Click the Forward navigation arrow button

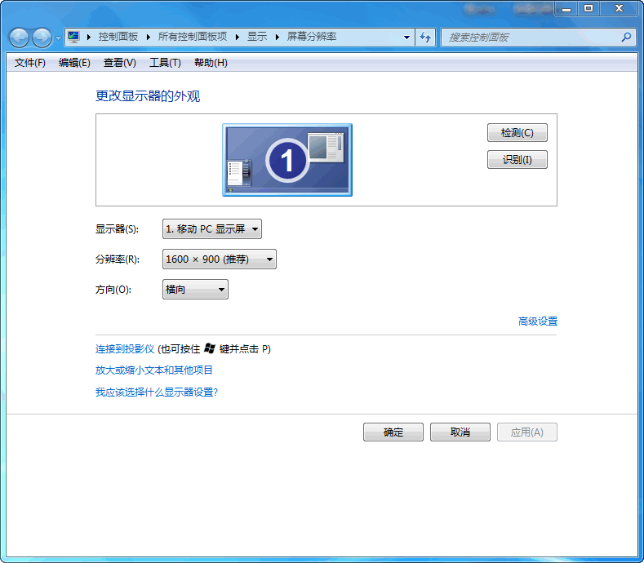(41, 38)
